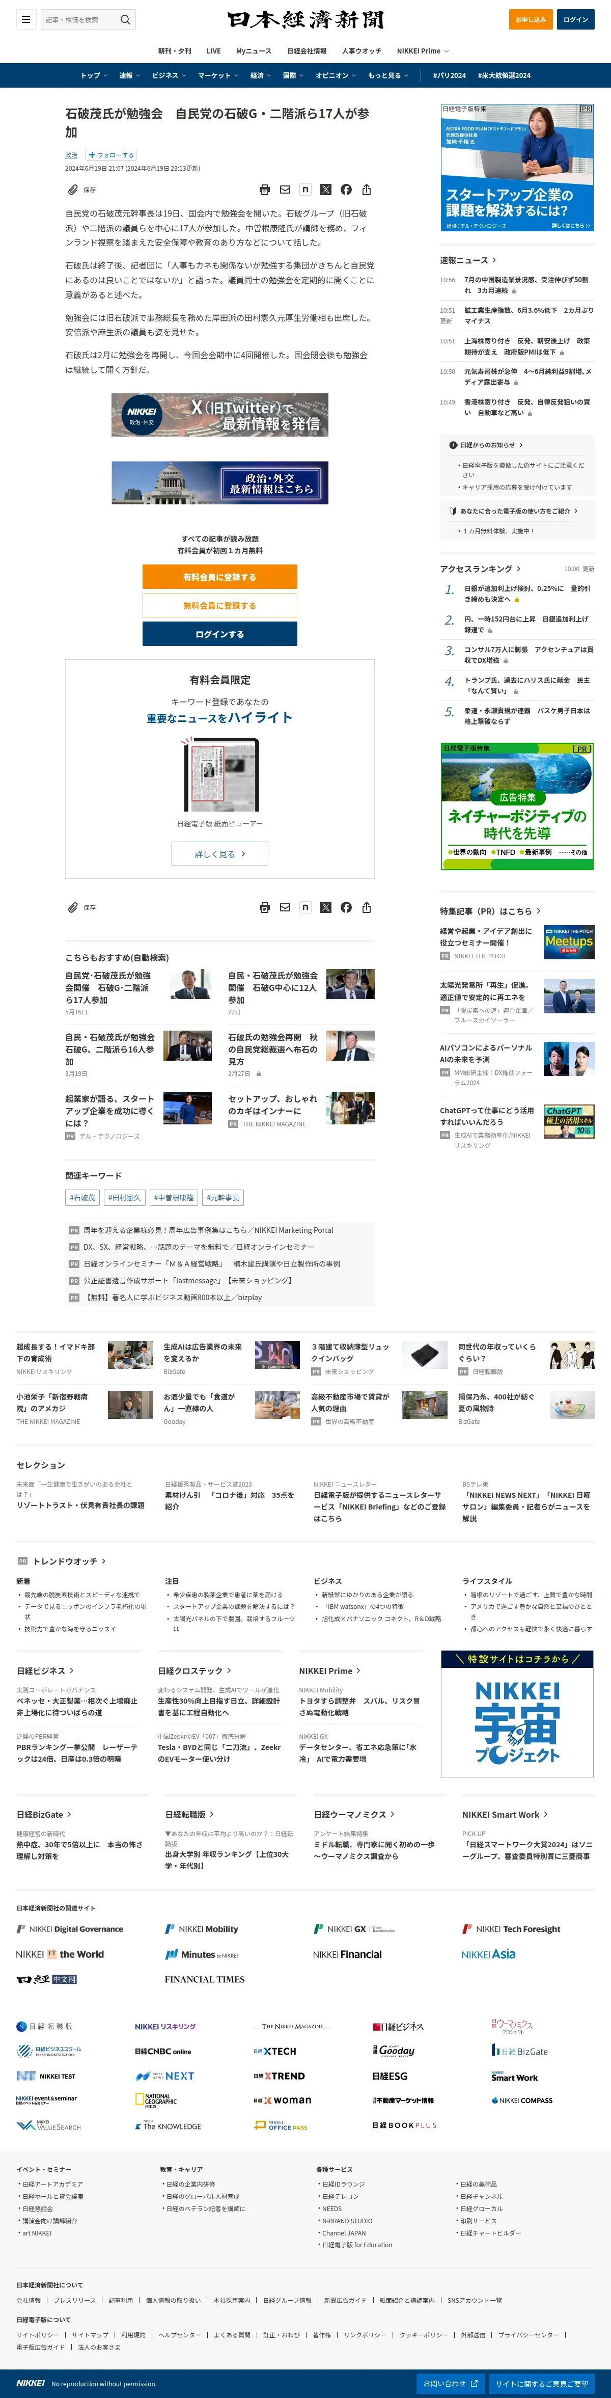The height and width of the screenshot is (2398, 611).
Task: Click the orange お申し込み button
Action: pyautogui.click(x=531, y=19)
